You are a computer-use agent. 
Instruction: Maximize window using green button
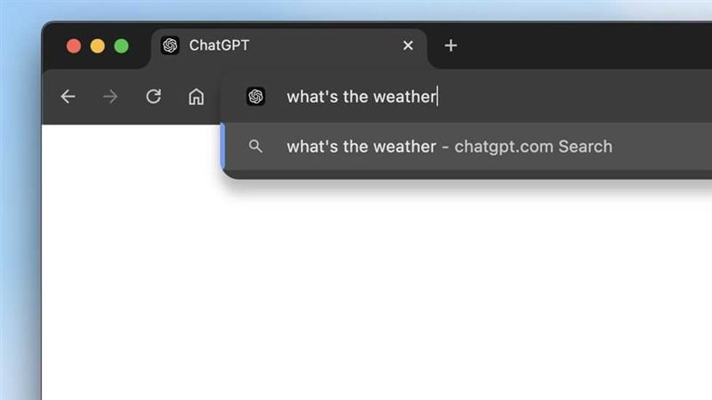point(121,46)
